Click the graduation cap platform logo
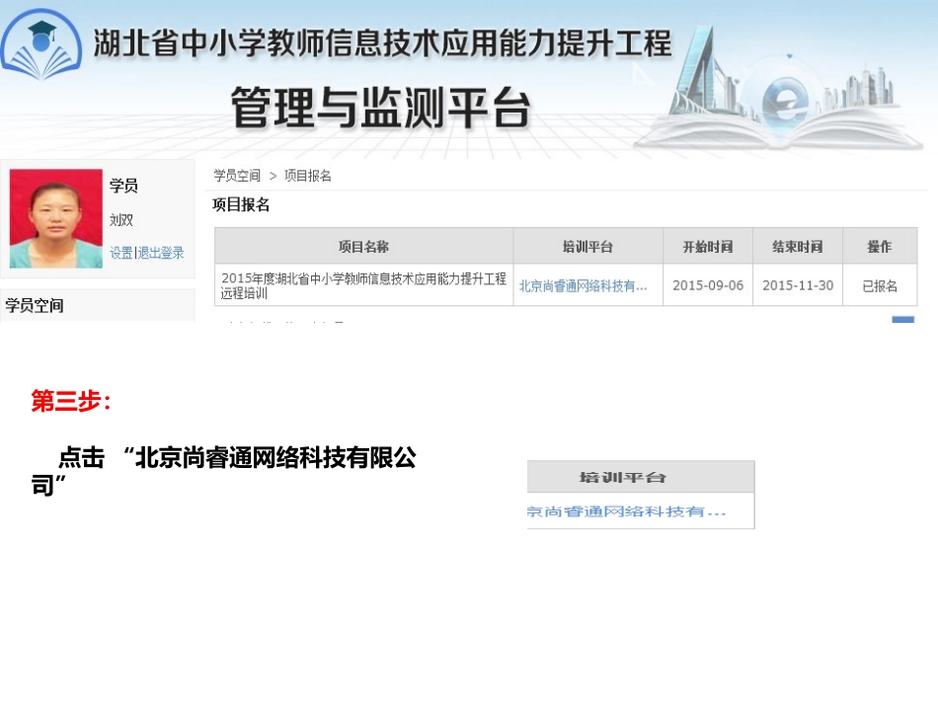938x704 pixels. pyautogui.click(x=40, y=45)
